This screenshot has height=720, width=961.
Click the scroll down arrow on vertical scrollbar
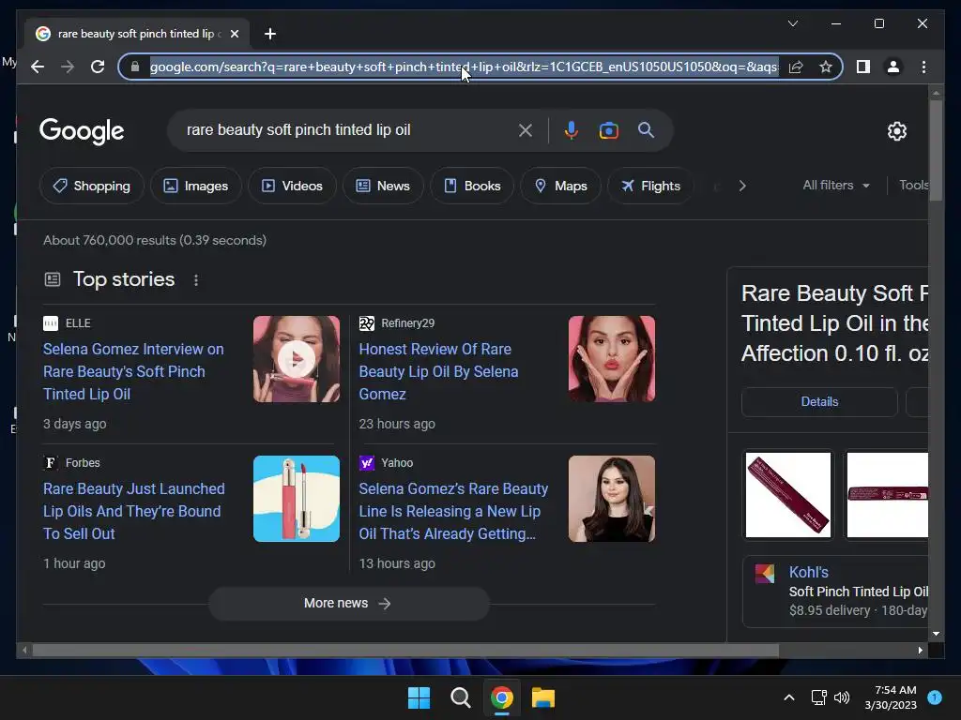[936, 634]
